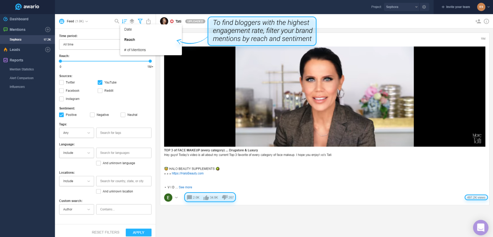Image resolution: width=493 pixels, height=237 pixels.
Task: Click the Tati video thumbnail
Action: [325, 96]
